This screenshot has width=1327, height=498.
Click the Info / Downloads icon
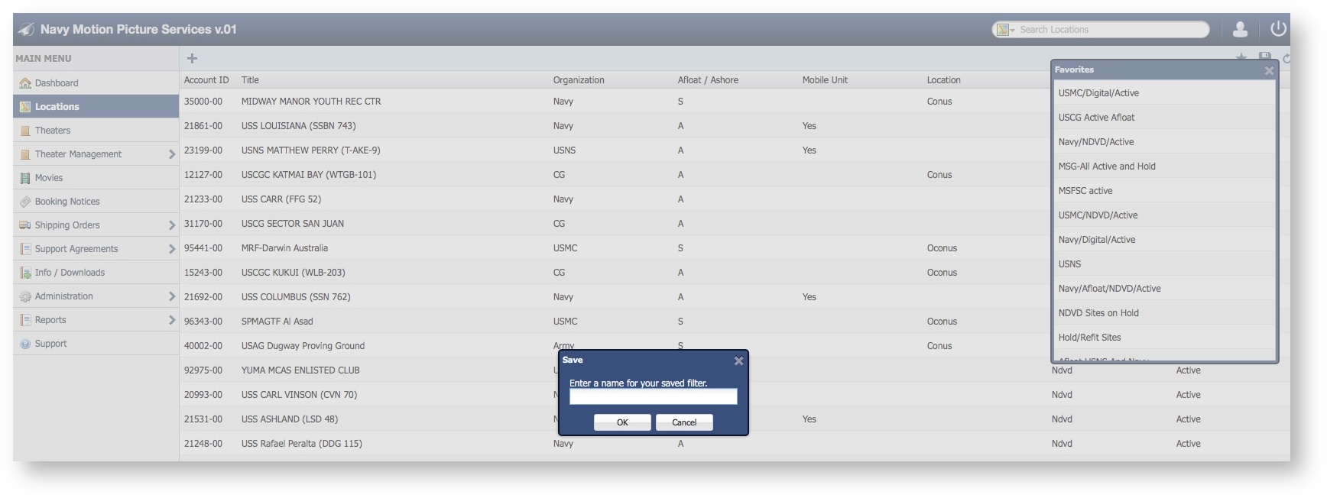[x=25, y=273]
